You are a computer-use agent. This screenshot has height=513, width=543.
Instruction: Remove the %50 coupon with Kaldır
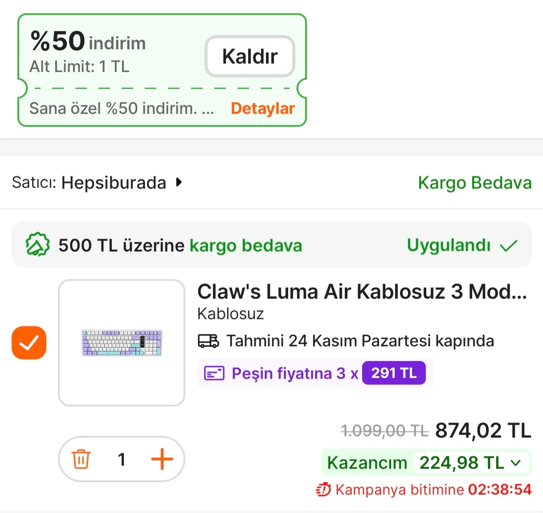250,56
